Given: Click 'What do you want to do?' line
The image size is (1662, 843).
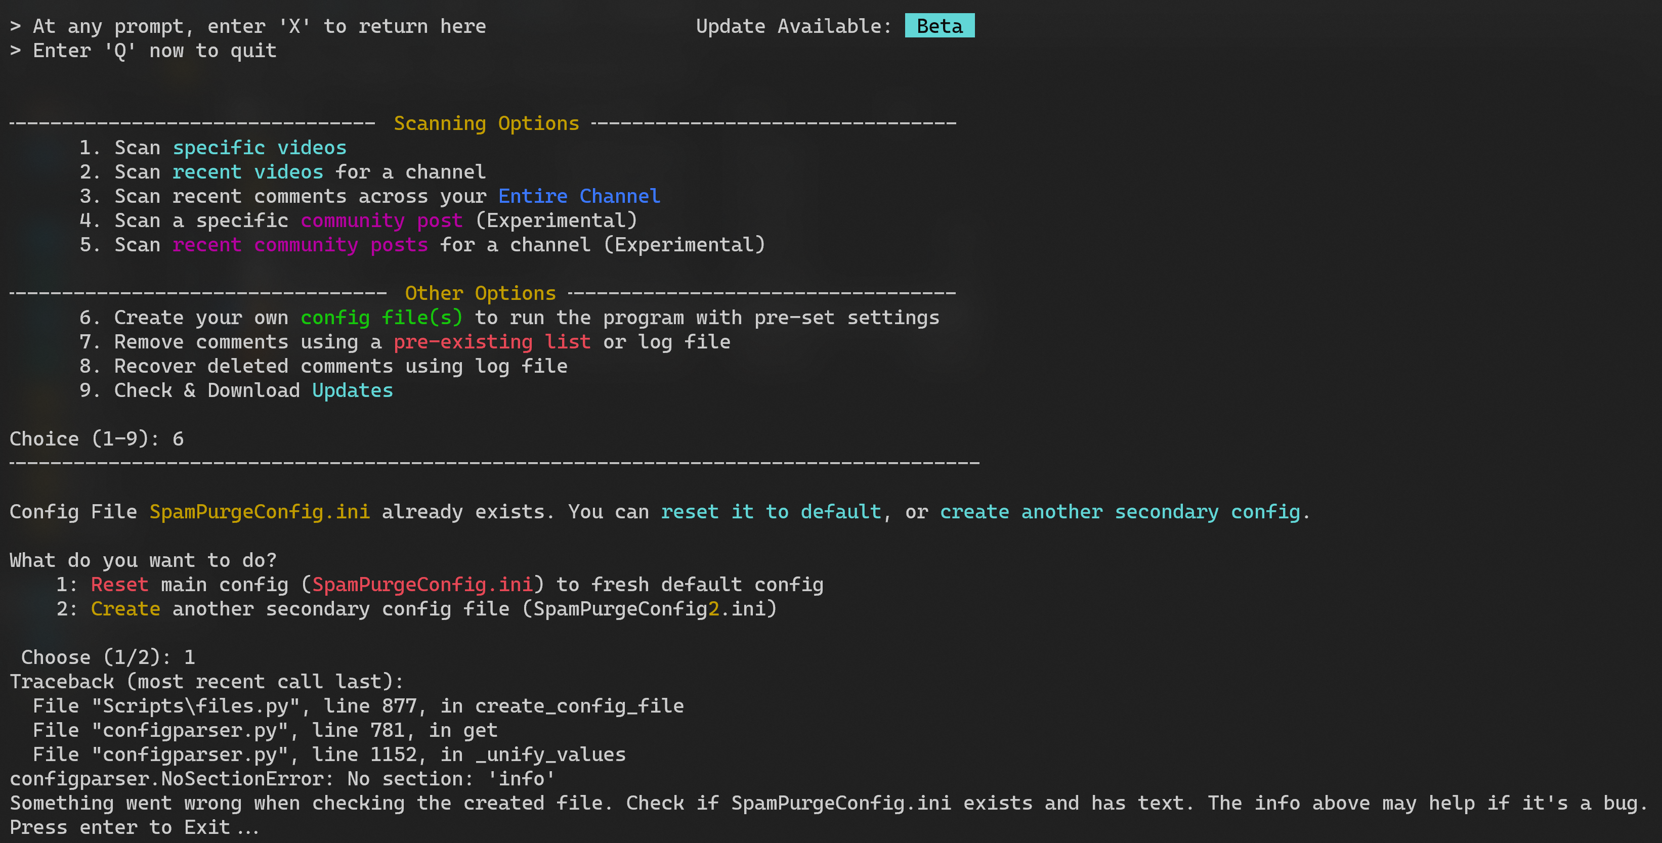Looking at the screenshot, I should coord(143,560).
